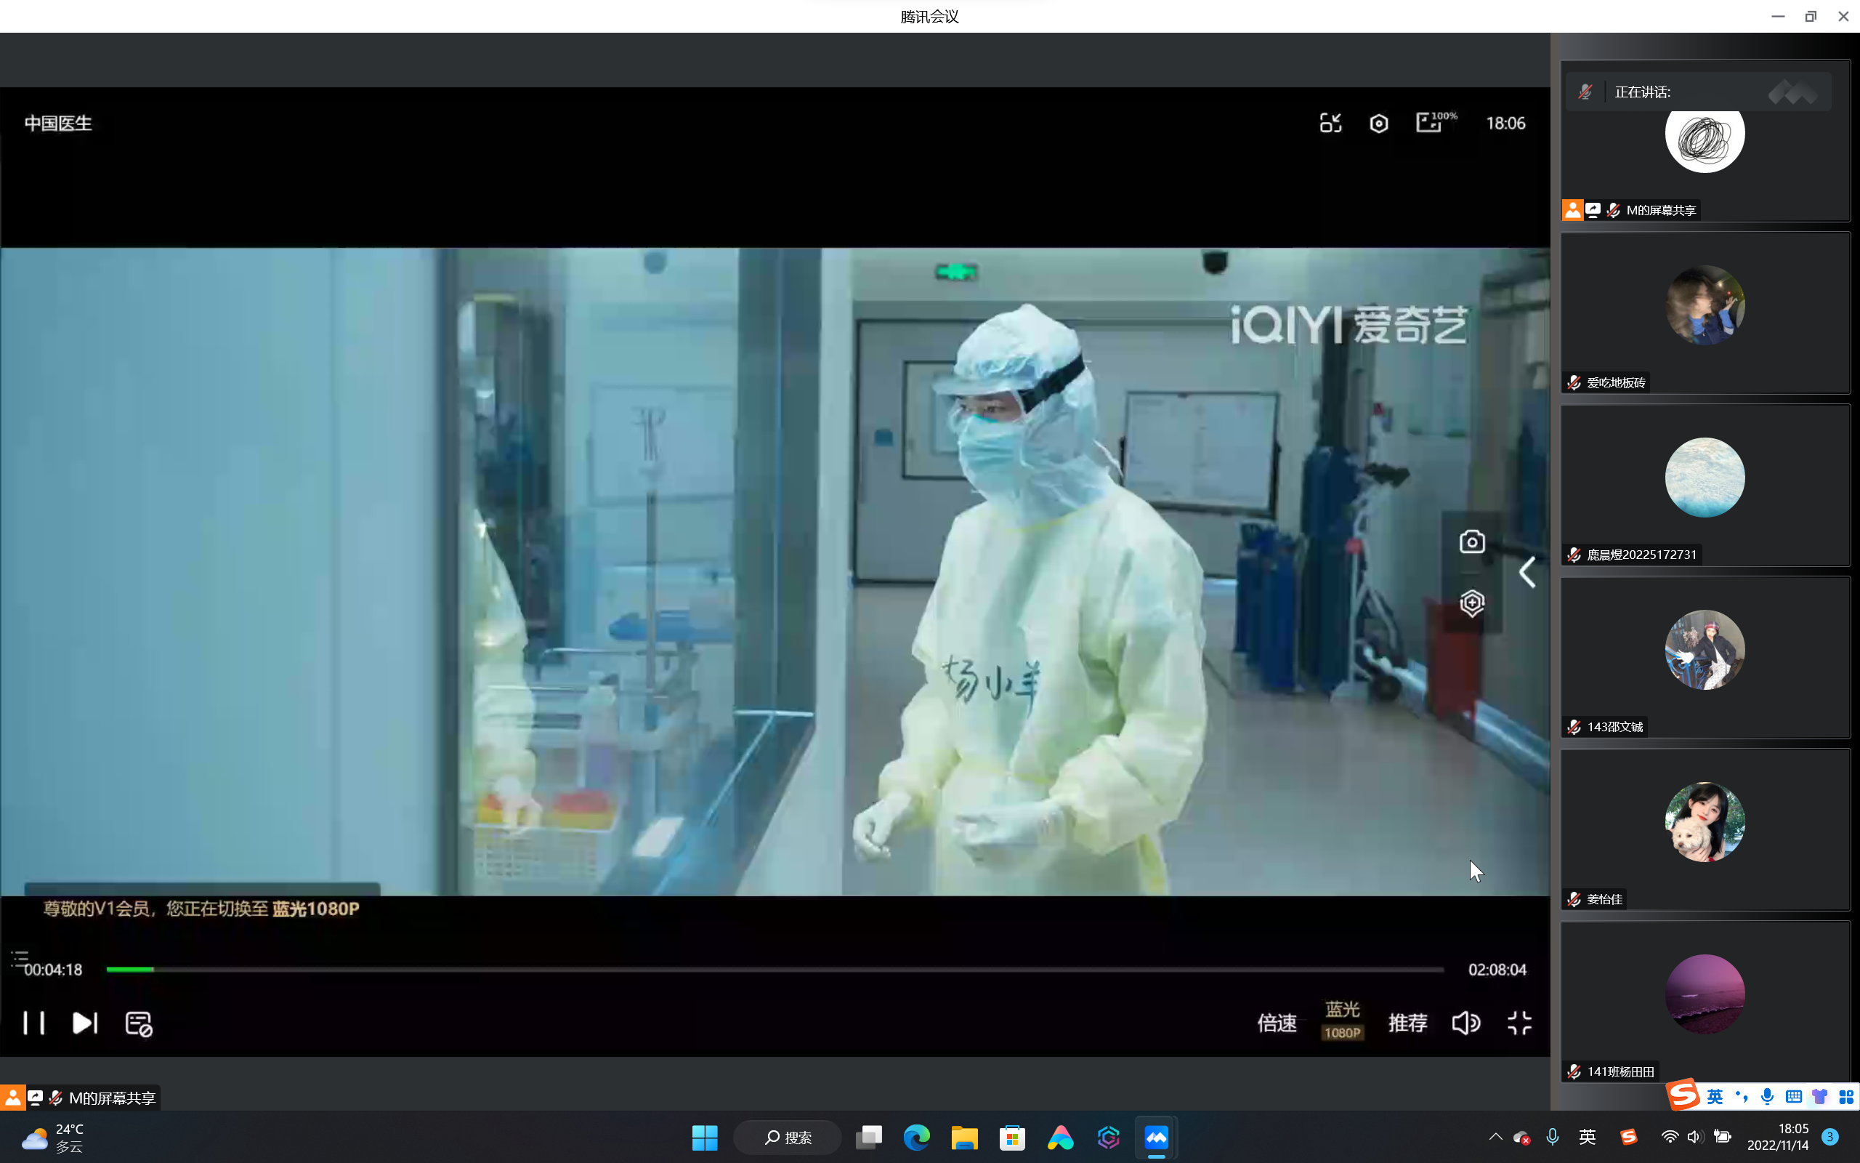
Task: Click the 搜索 taskbar search box
Action: 788,1137
